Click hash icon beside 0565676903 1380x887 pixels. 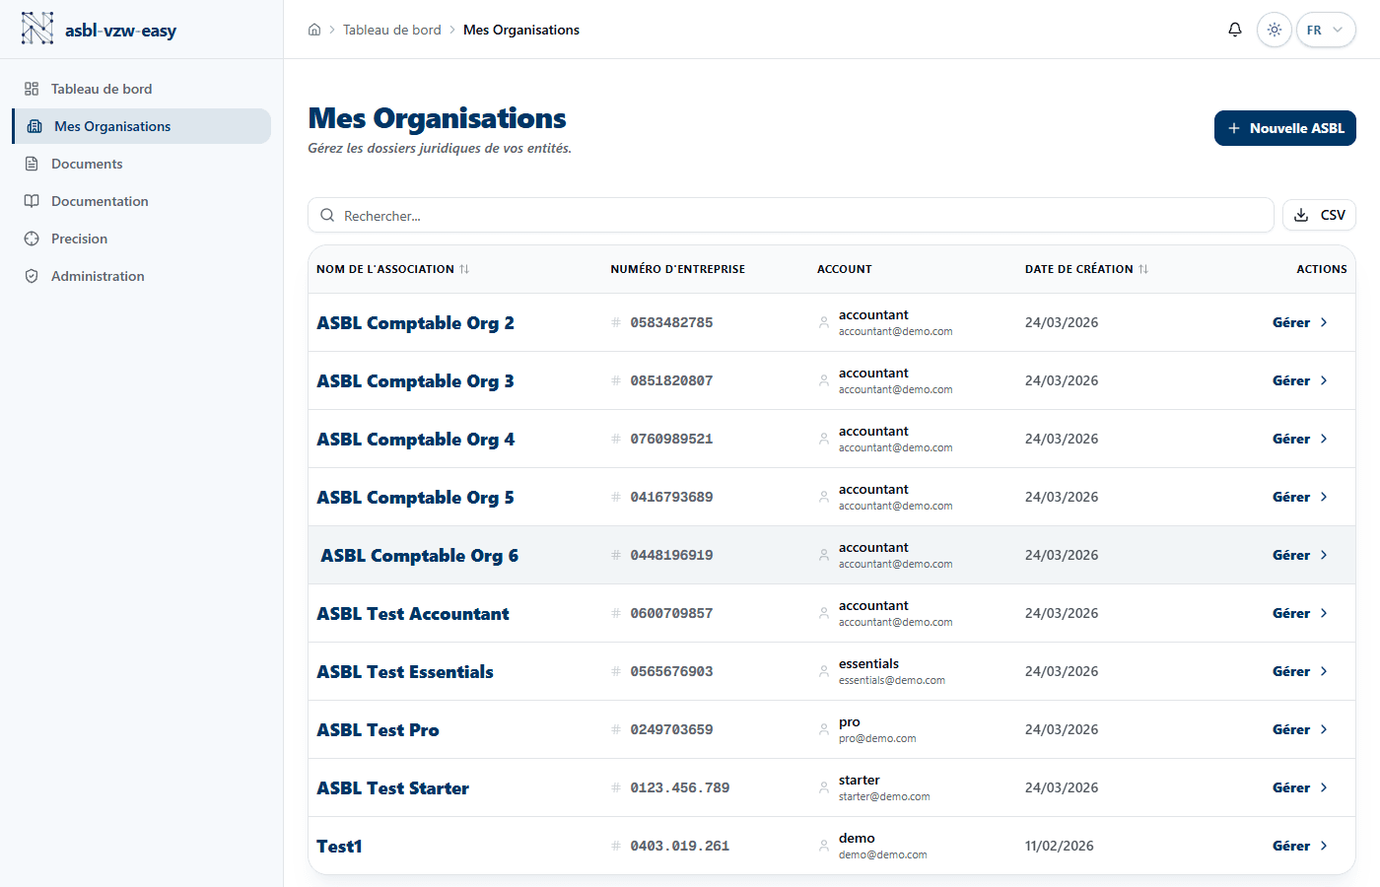click(616, 671)
